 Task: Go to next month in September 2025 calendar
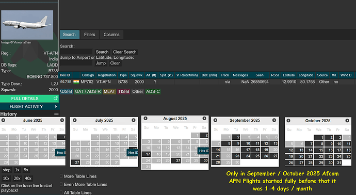pyautogui.click(x=274, y=120)
